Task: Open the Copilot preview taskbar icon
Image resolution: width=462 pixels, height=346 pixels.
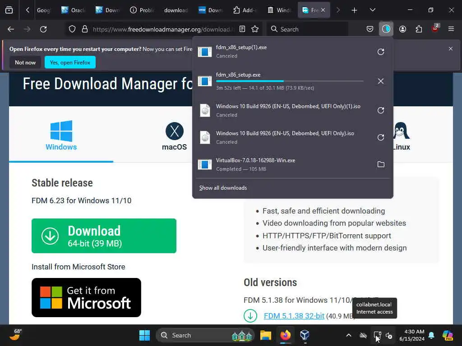Action: [x=448, y=335]
